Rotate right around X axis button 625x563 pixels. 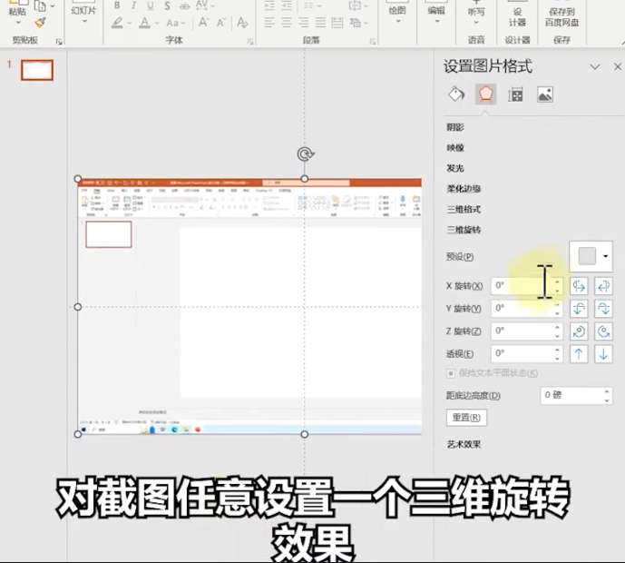tap(603, 286)
